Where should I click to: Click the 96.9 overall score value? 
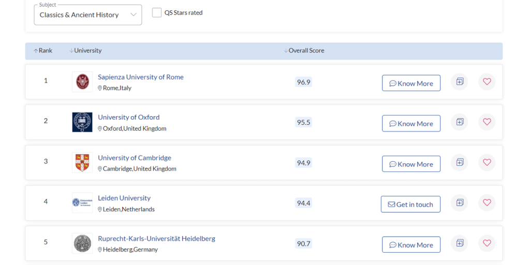coord(303,82)
